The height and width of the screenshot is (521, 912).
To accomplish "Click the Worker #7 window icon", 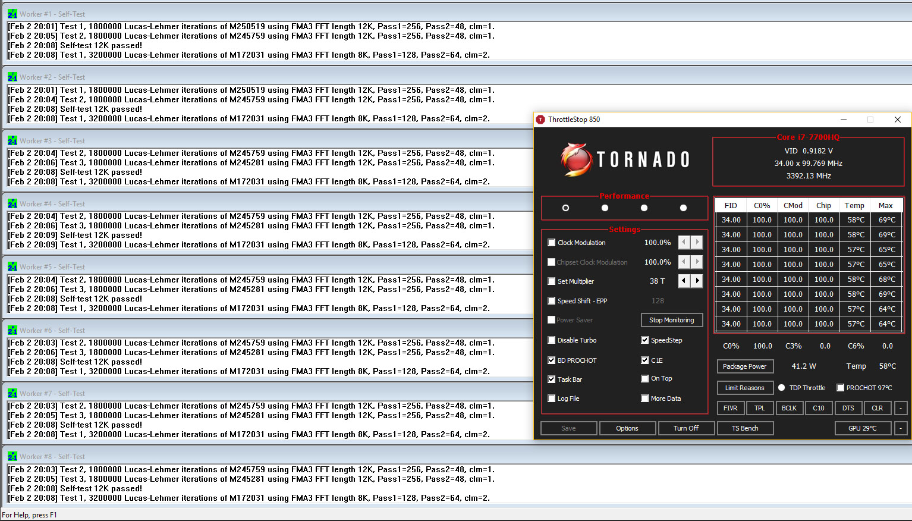I will coord(12,393).
